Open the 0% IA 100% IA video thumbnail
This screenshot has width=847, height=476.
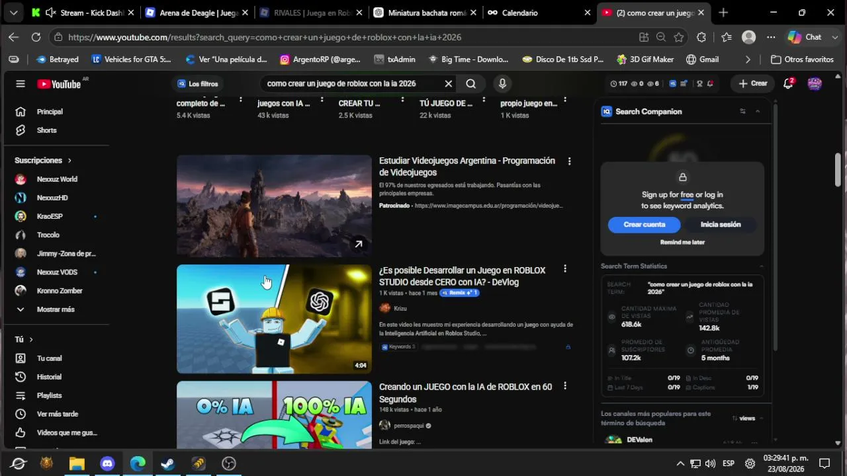tap(274, 415)
